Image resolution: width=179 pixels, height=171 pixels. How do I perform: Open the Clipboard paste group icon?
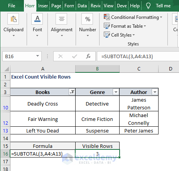(13, 19)
